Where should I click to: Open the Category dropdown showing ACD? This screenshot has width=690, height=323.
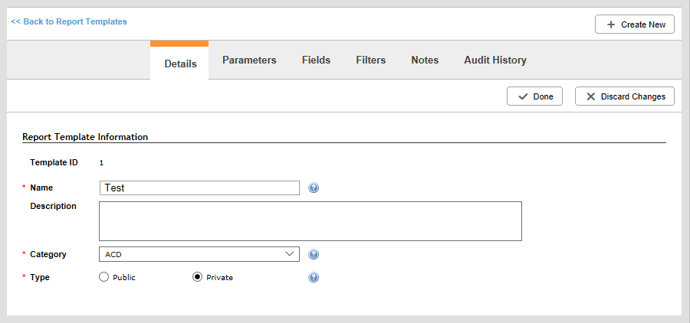coord(199,254)
